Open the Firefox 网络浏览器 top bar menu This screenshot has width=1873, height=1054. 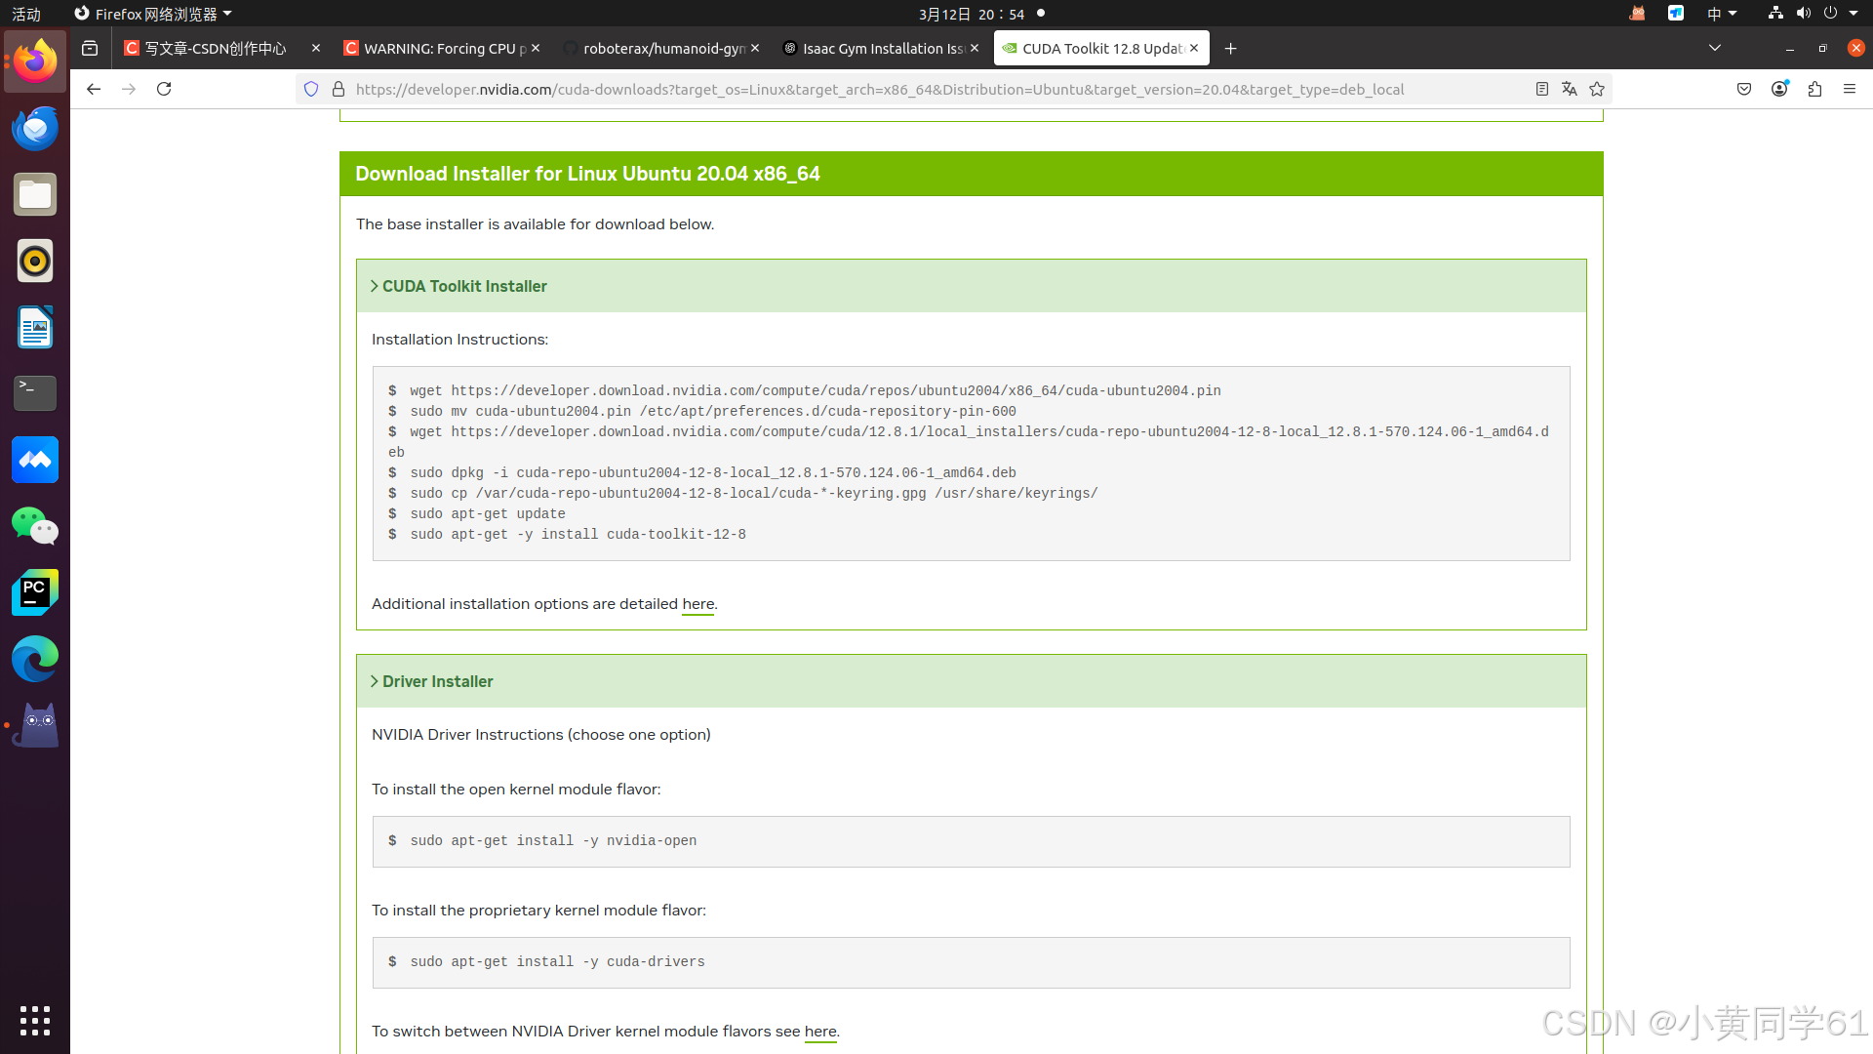click(x=151, y=13)
